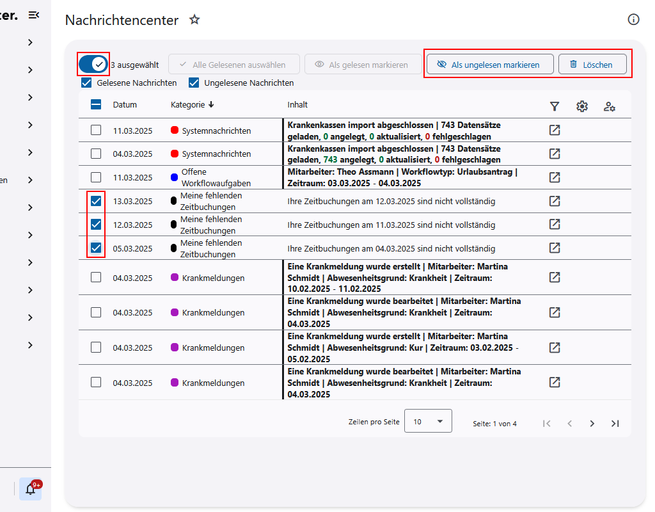Toggle the selection mode switch
This screenshot has width=655, height=512.
tap(93, 64)
